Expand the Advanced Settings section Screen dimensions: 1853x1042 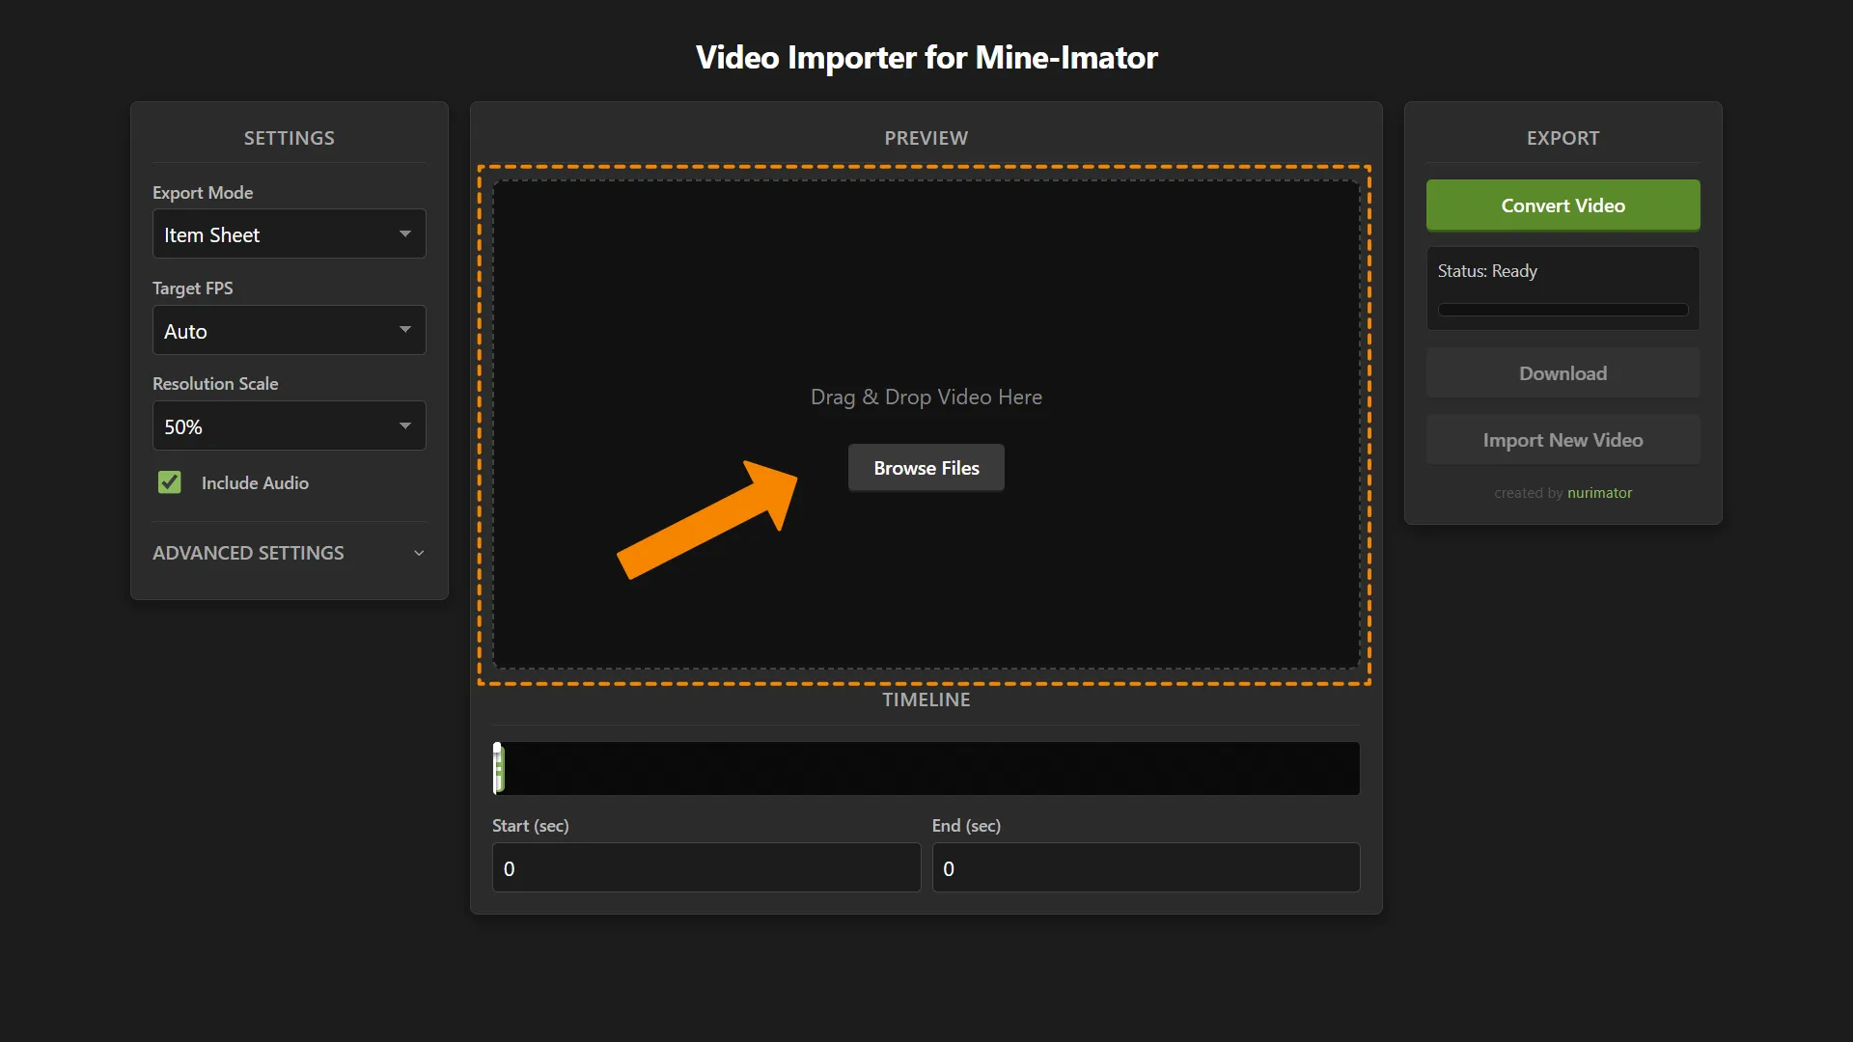(x=289, y=553)
